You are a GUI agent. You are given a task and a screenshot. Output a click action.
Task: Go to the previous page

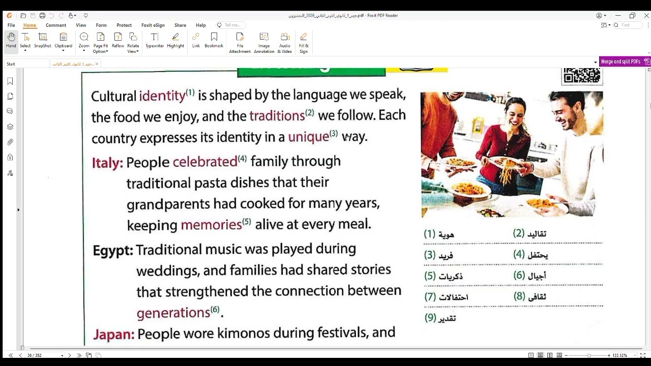[20, 355]
